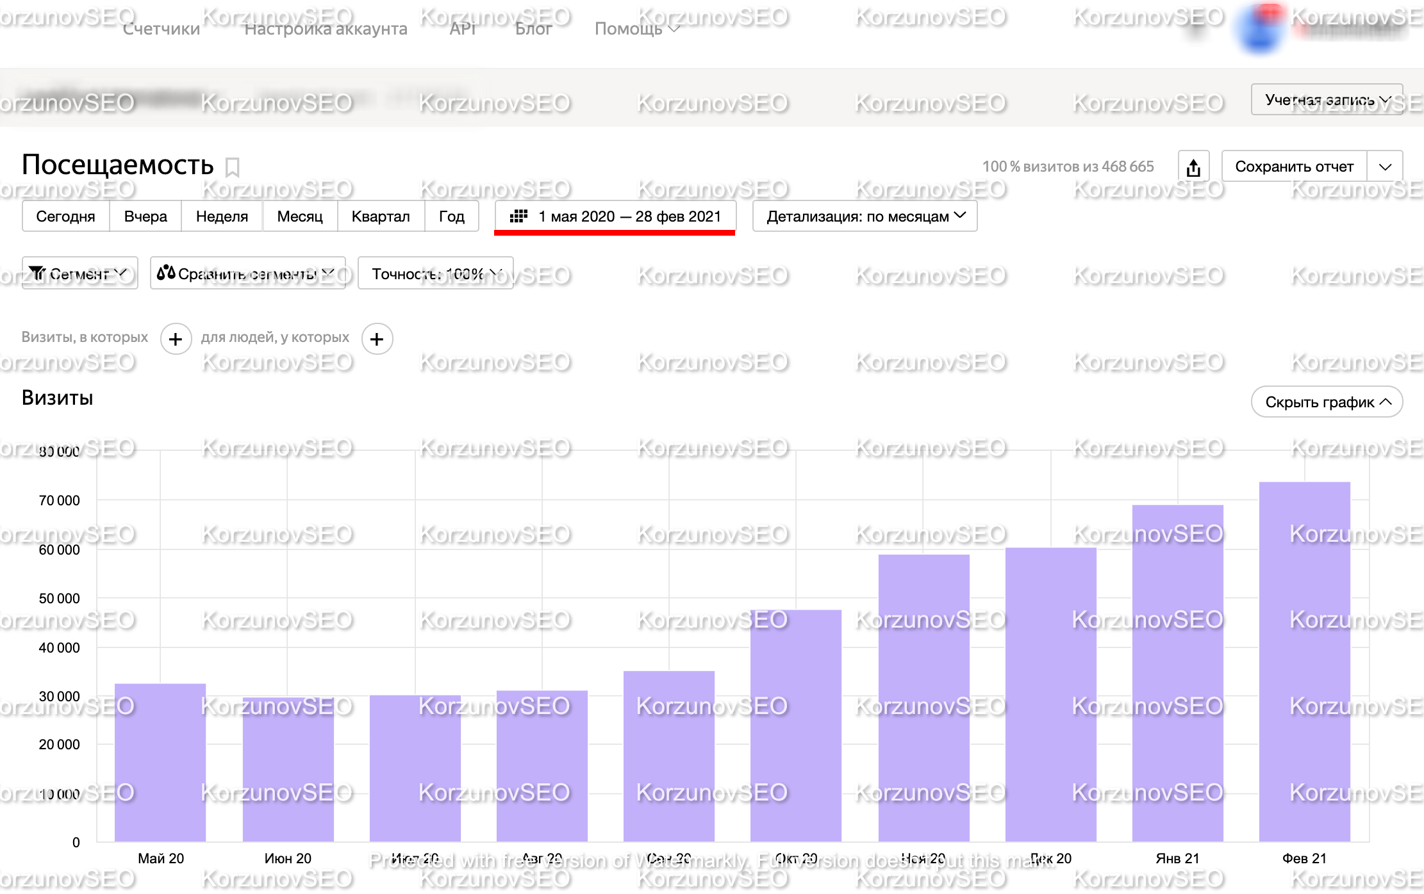Open Настройка аккаунта in top menu
The width and height of the screenshot is (1424, 894).
click(x=326, y=29)
